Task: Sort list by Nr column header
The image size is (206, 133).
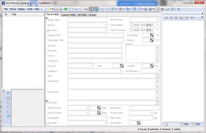Action: click(7, 14)
